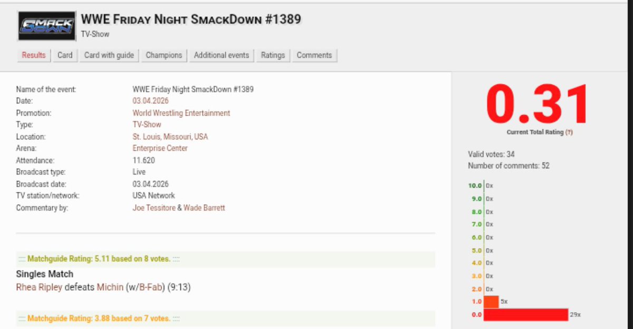Image resolution: width=633 pixels, height=329 pixels.
Task: Switch to the Champions tab
Action: point(164,55)
